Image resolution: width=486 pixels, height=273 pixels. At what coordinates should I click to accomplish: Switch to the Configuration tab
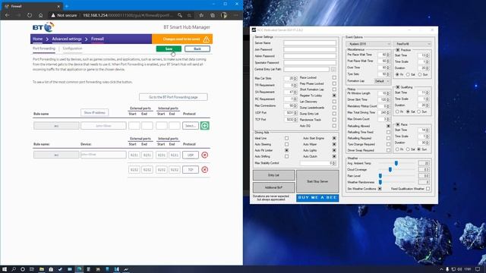72,49
